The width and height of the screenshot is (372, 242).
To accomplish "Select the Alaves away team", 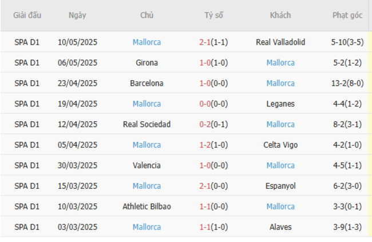I will pos(280,228).
